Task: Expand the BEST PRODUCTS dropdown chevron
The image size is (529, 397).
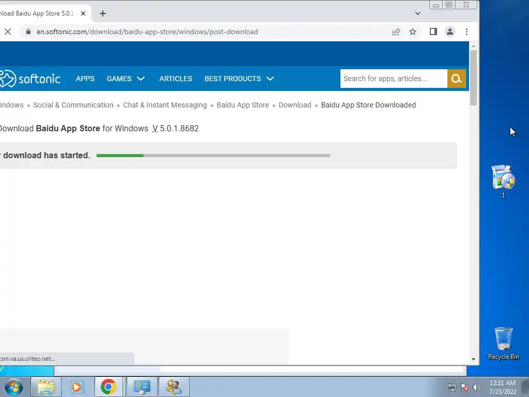Action: [x=270, y=79]
